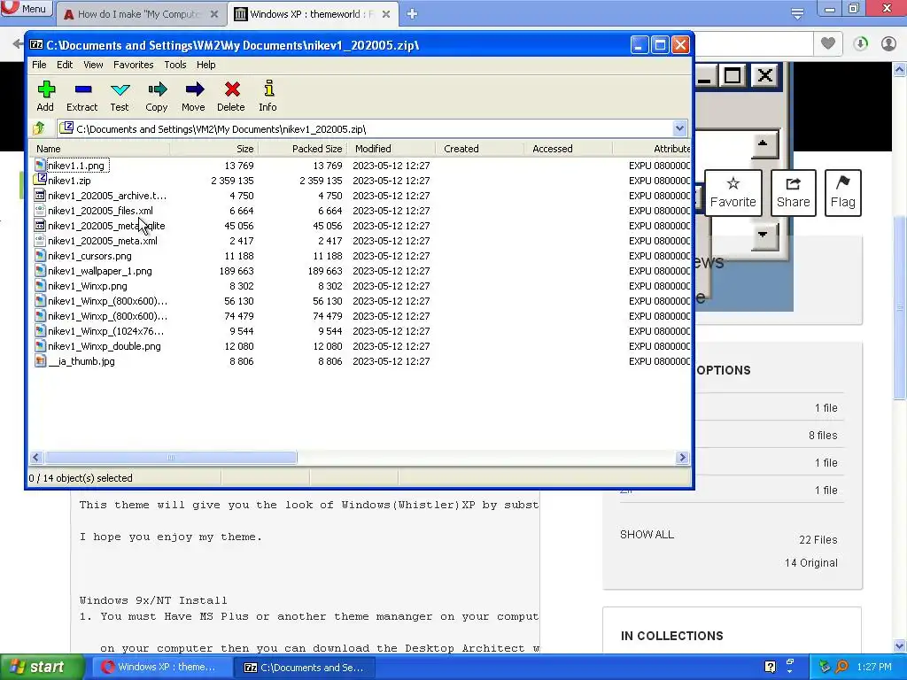
Task: Open the Favorites menu
Action: pos(134,65)
